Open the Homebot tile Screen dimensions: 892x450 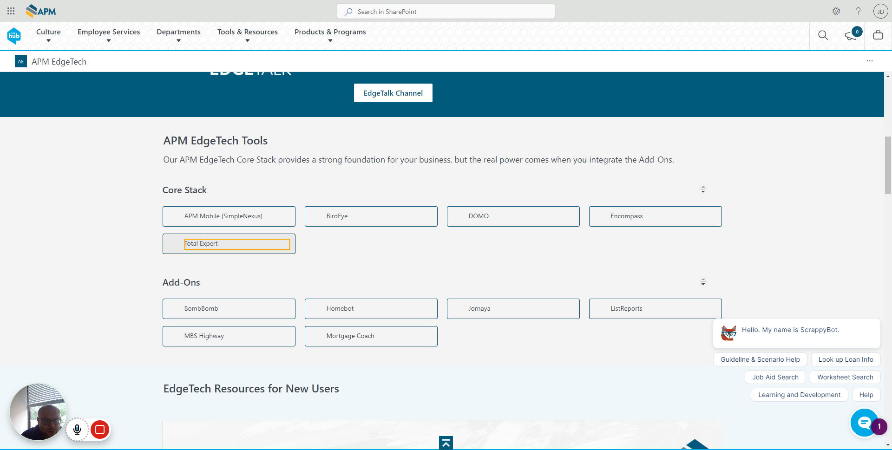371,309
